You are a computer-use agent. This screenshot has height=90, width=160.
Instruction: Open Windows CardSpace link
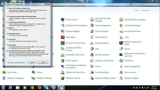point(15,78)
